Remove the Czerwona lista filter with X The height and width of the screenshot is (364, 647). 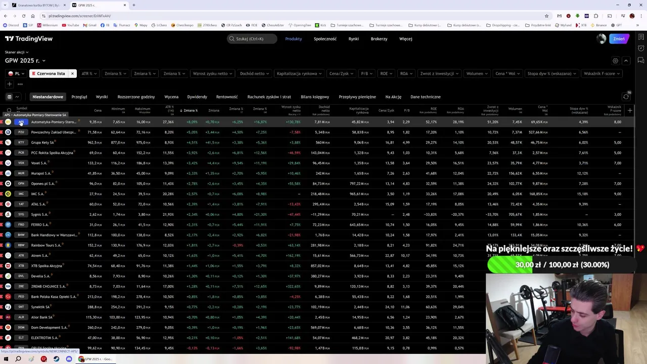[x=72, y=74]
